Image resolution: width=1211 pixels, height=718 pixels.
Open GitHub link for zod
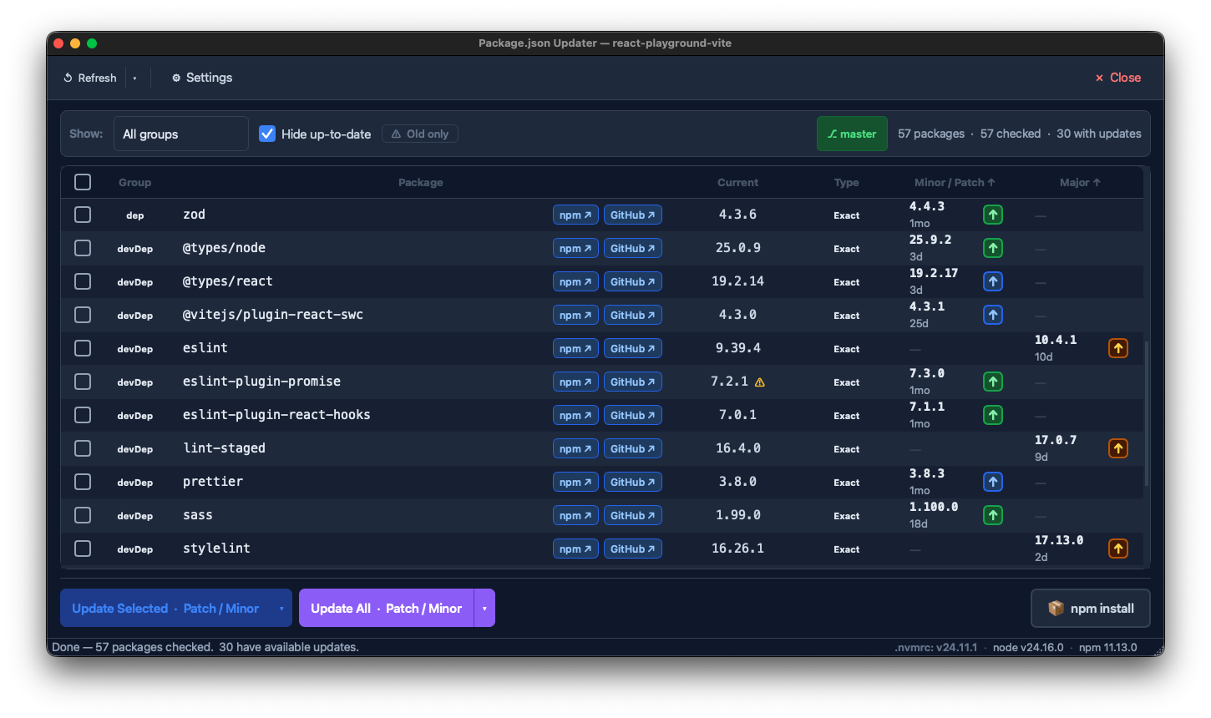tap(633, 215)
